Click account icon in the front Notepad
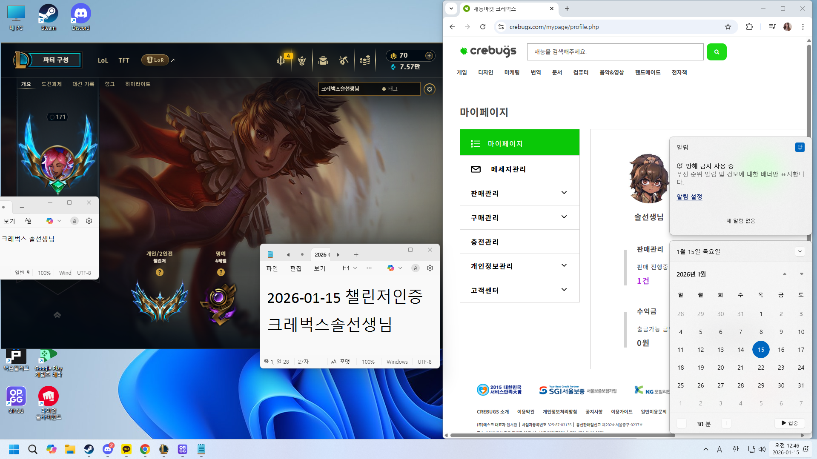Viewport: 817px width, 459px height. tap(416, 268)
